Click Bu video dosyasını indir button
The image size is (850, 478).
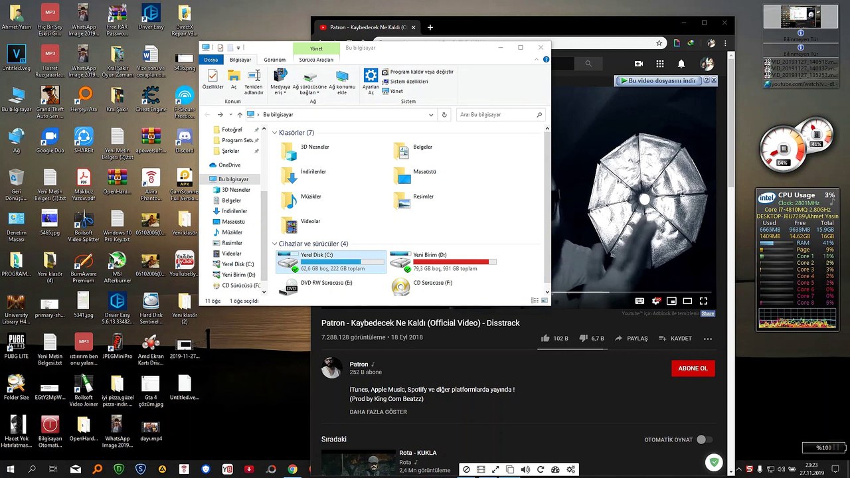[658, 80]
